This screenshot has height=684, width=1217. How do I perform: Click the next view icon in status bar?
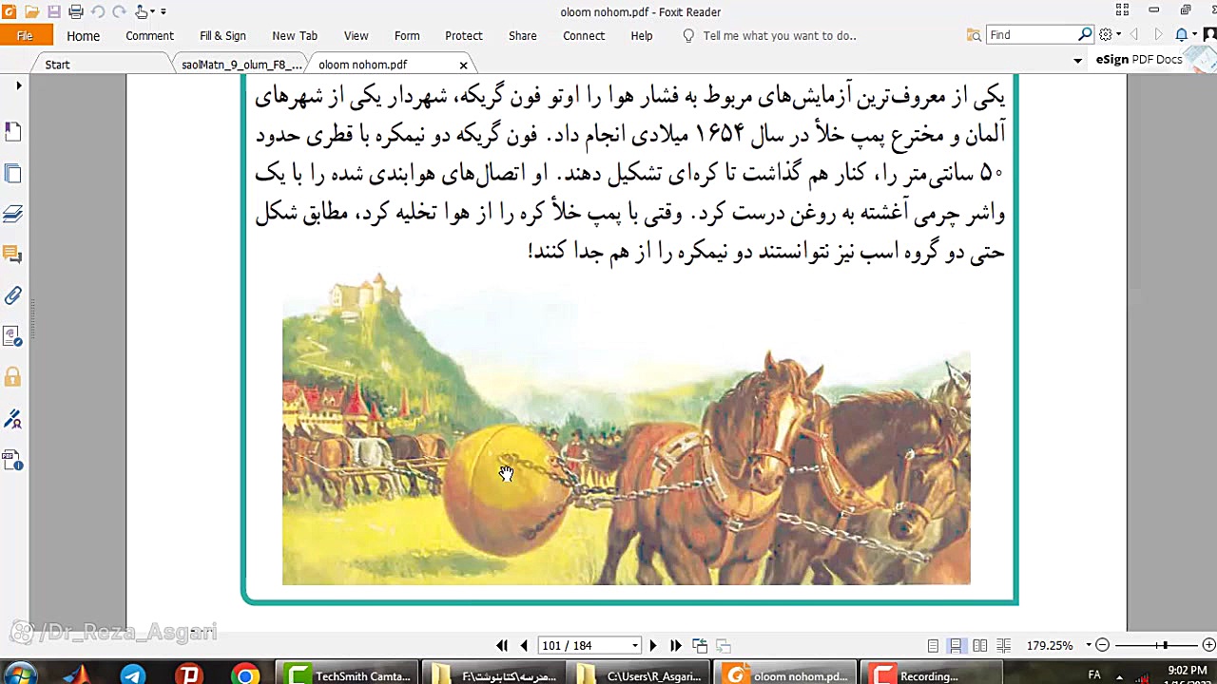[x=723, y=645]
